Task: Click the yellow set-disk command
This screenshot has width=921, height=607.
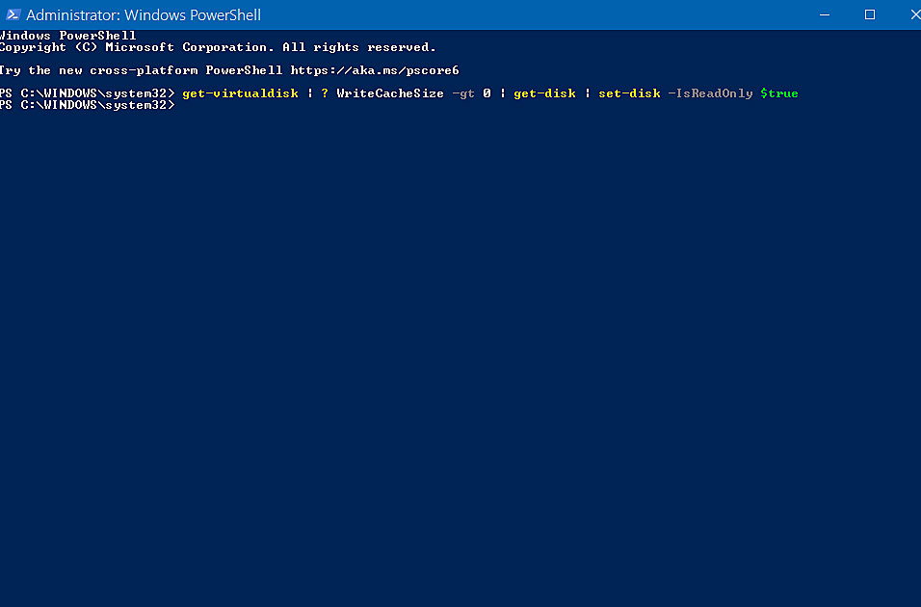Action: (x=629, y=93)
